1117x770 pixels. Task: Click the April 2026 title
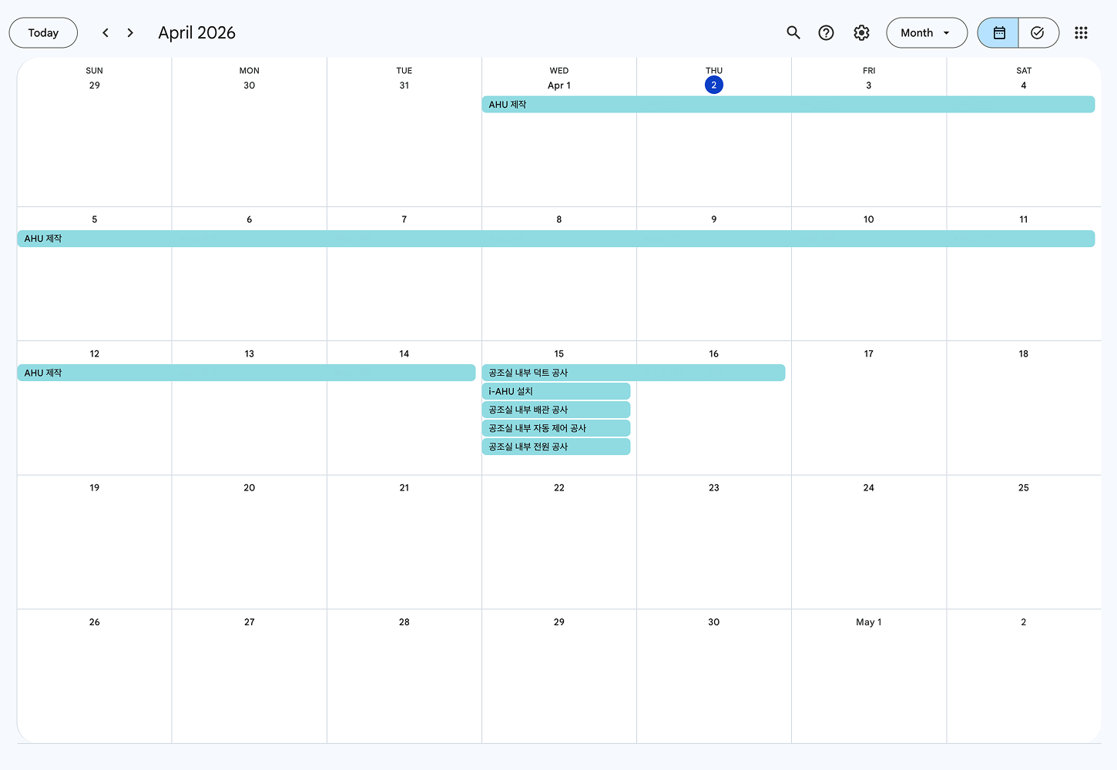(196, 32)
